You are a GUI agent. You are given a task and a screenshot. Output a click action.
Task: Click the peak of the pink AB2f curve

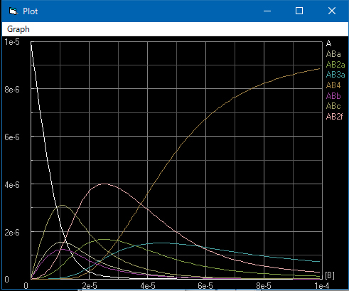[x=104, y=184]
